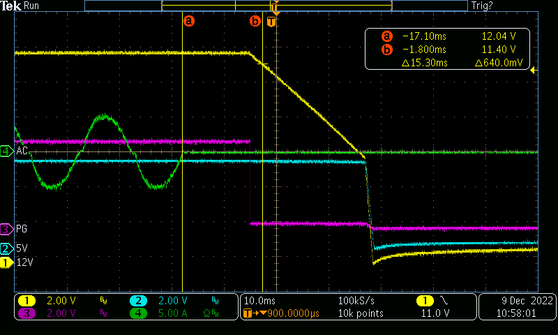558x335 pixels.
Task: Click the 12V channel label
Action: (x=24, y=262)
